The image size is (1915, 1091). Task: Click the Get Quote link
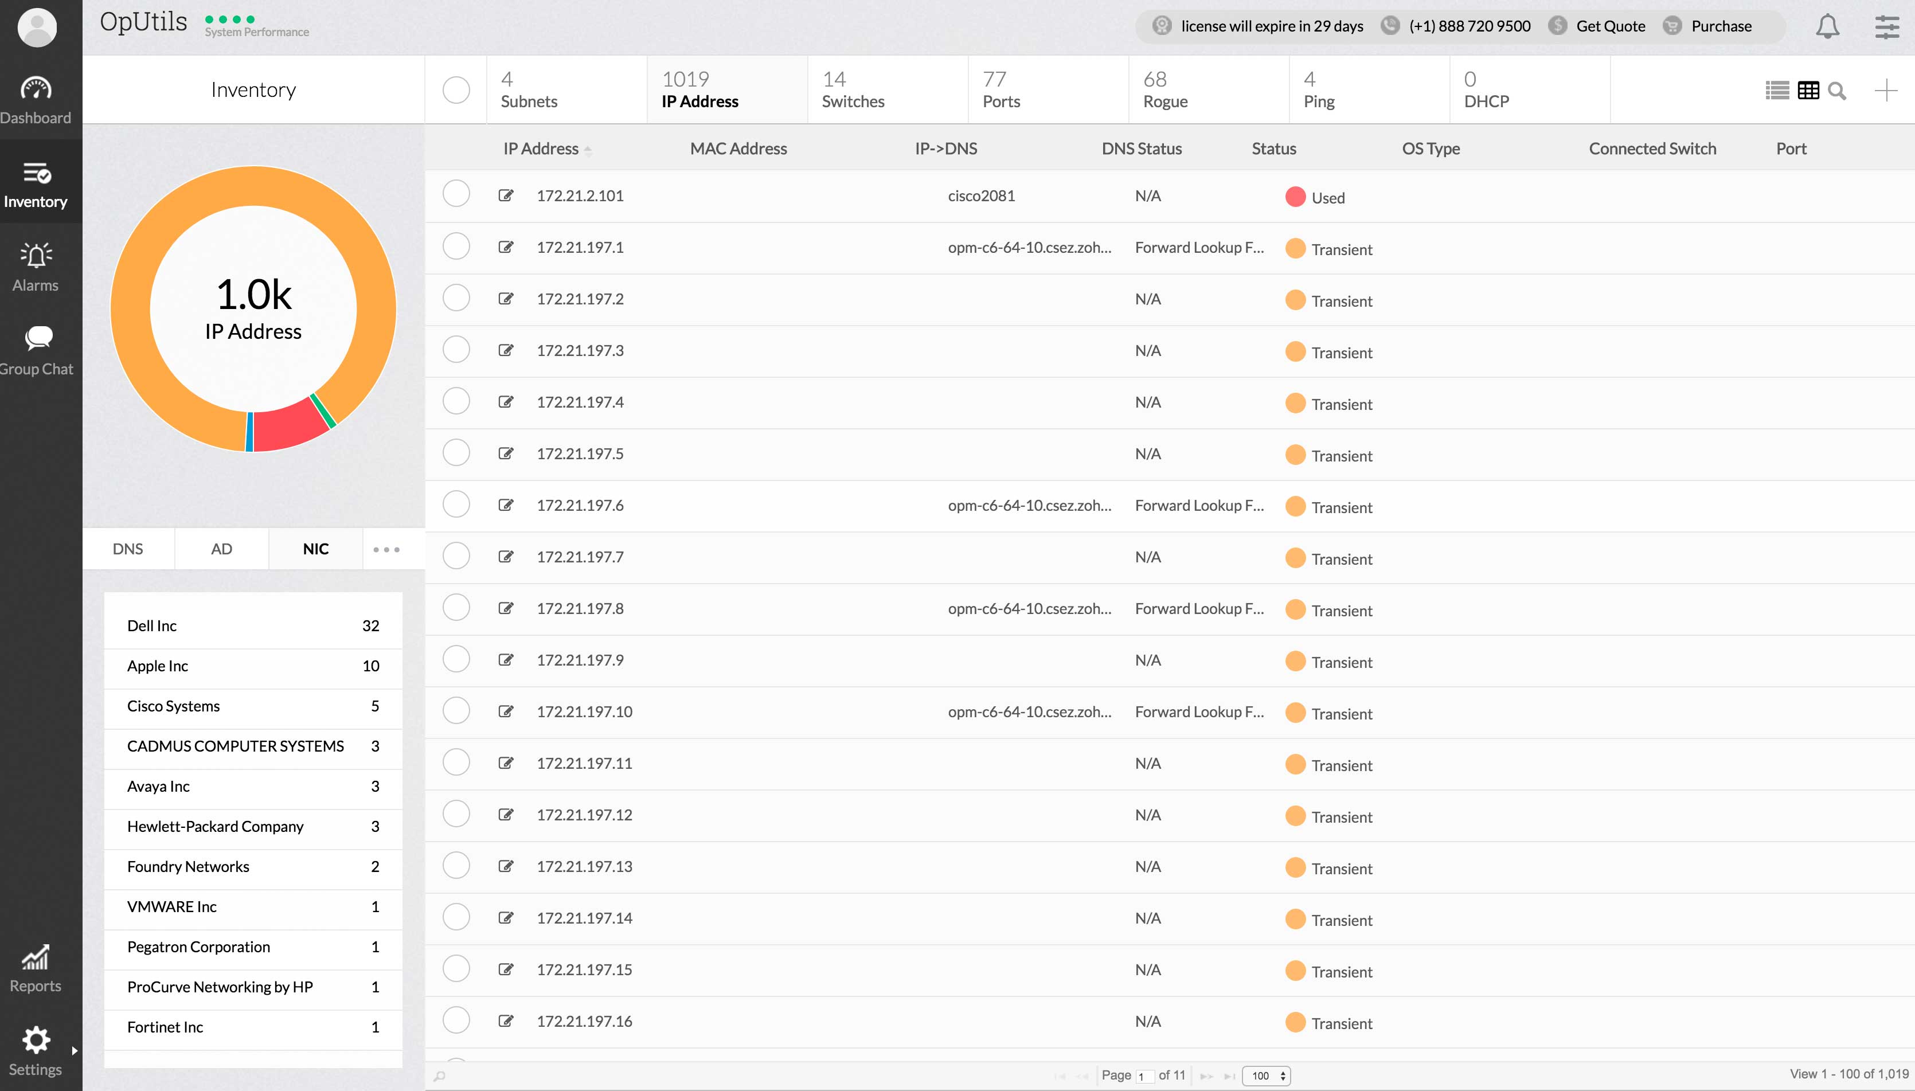click(1610, 26)
